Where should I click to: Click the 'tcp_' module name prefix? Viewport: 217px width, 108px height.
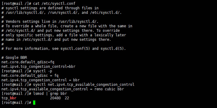point(6,98)
